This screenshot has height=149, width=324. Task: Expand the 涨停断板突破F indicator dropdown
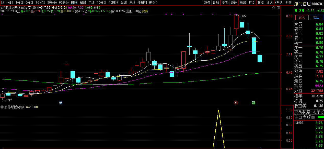[x=2, y=107]
